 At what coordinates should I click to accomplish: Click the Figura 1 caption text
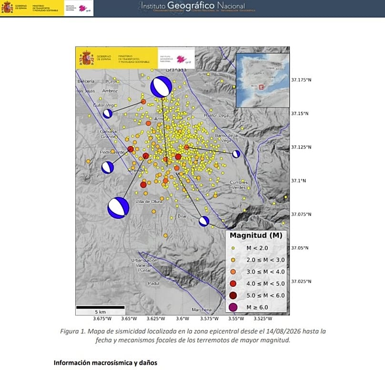pyautogui.click(x=193, y=336)
